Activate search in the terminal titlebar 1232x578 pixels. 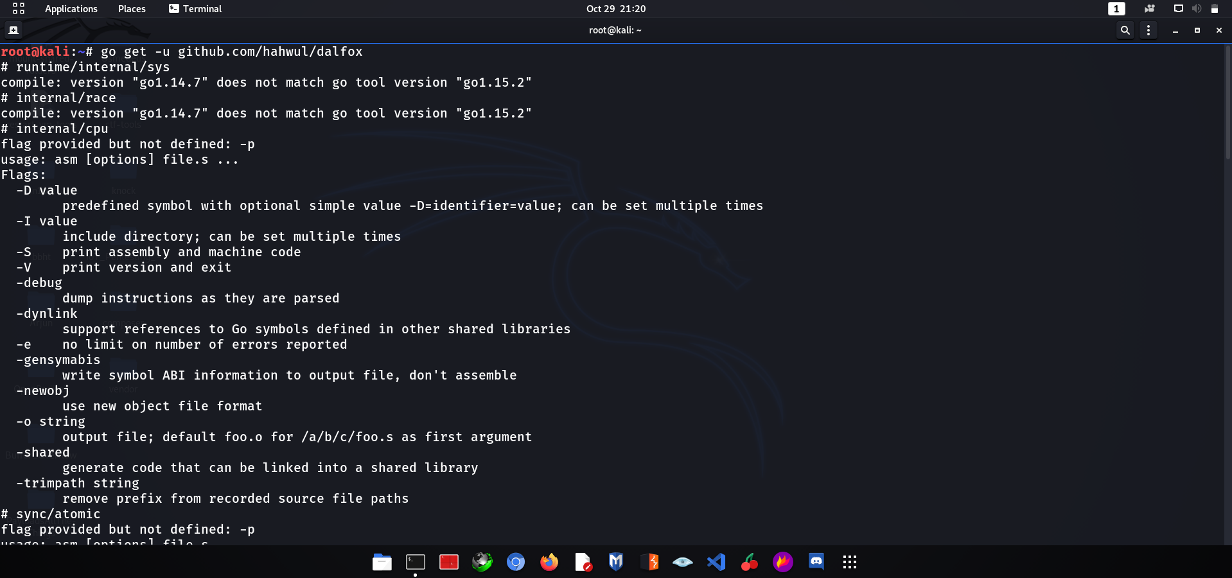pos(1125,30)
